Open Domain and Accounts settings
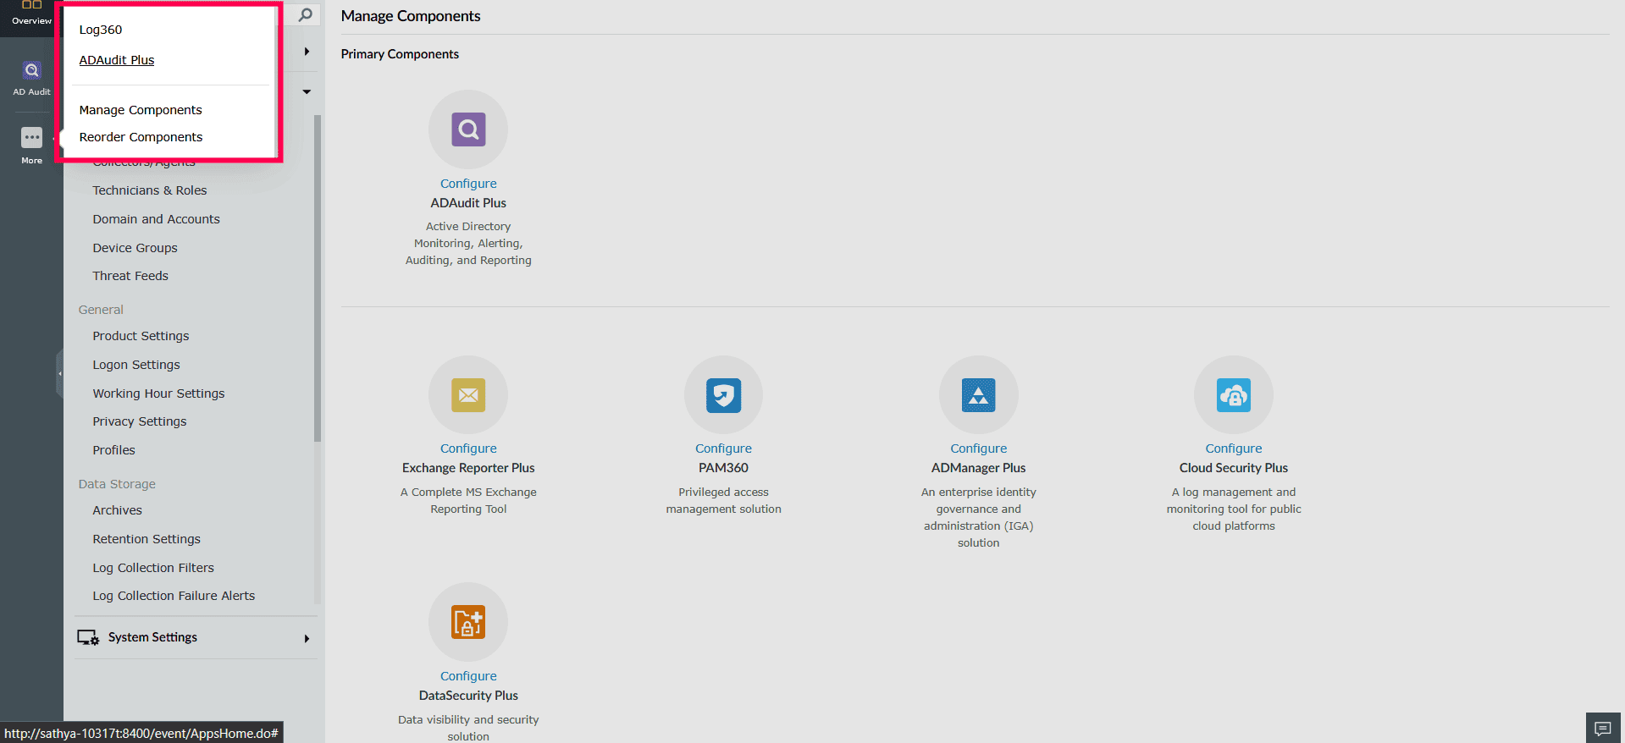 point(156,219)
